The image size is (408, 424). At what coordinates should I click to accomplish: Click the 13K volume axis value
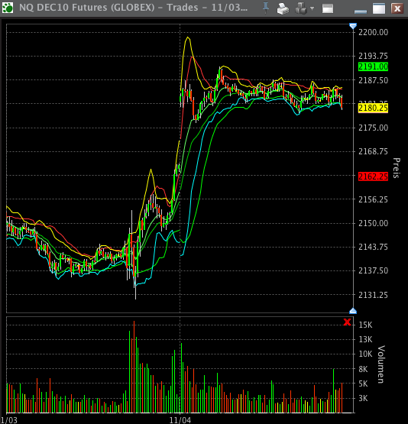tap(365, 339)
